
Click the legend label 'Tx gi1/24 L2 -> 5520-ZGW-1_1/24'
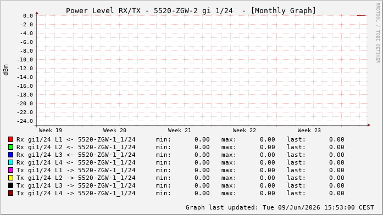coord(76,178)
